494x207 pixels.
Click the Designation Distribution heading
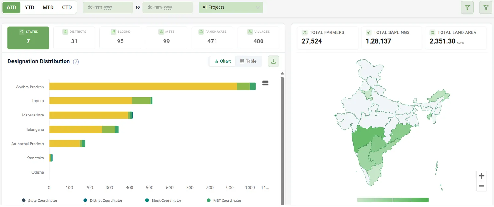tap(39, 61)
